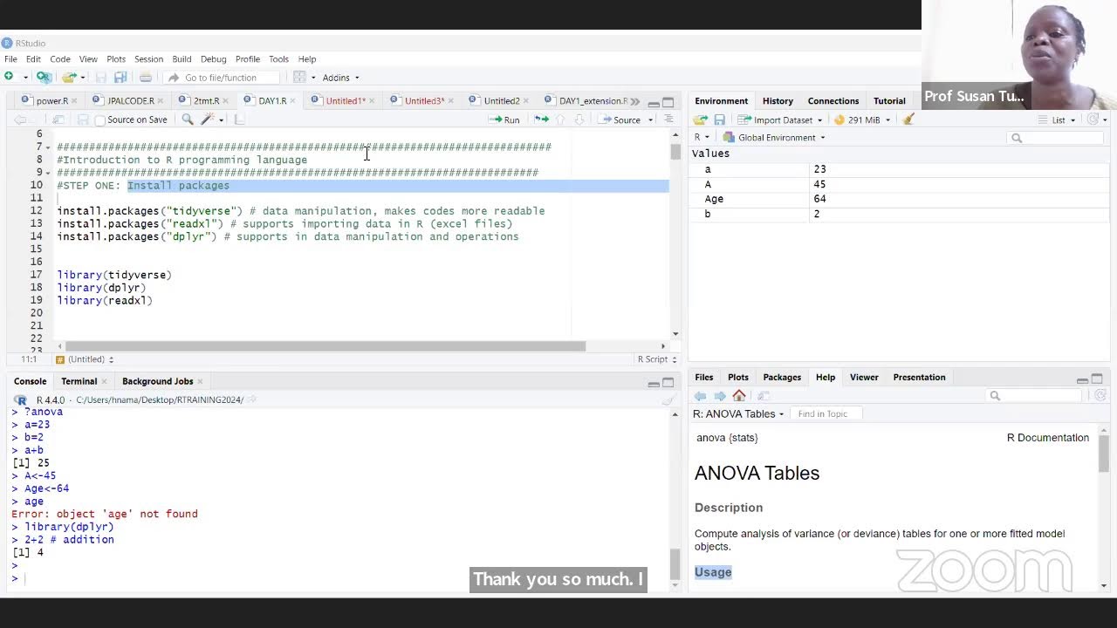Click the Open File folder icon
Screen dimensions: 1117x628
click(x=70, y=78)
